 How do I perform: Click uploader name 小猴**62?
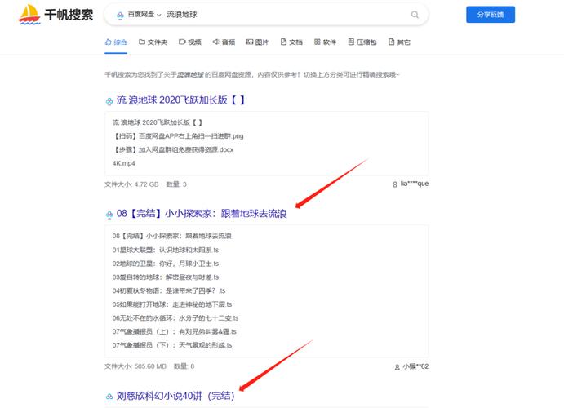click(x=415, y=366)
